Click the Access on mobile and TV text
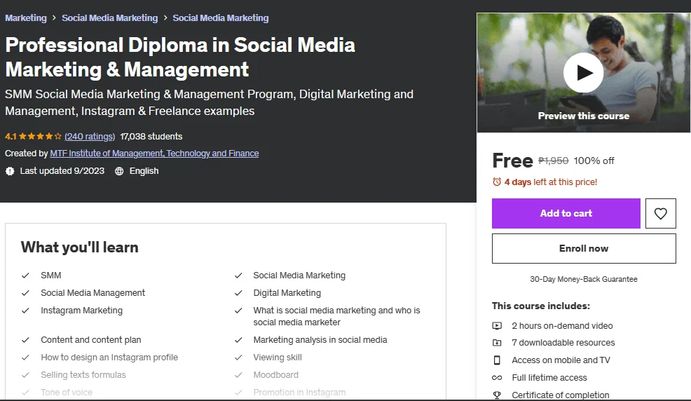The height and width of the screenshot is (401, 691). coord(561,360)
